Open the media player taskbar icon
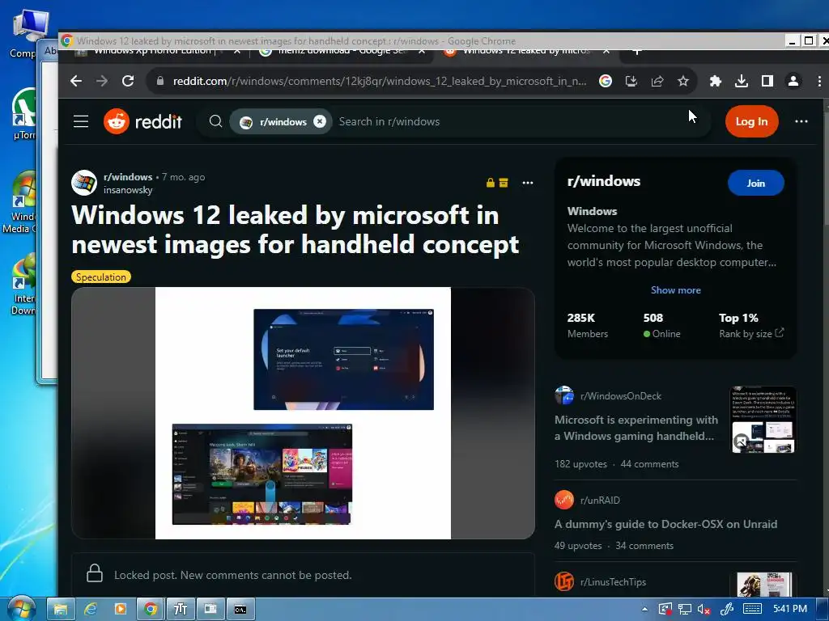The image size is (829, 621). tap(121, 610)
